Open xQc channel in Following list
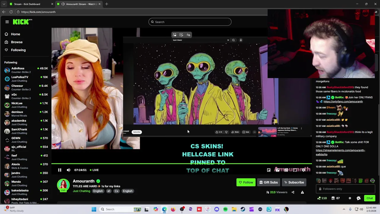380x214 pixels. pyautogui.click(x=26, y=96)
